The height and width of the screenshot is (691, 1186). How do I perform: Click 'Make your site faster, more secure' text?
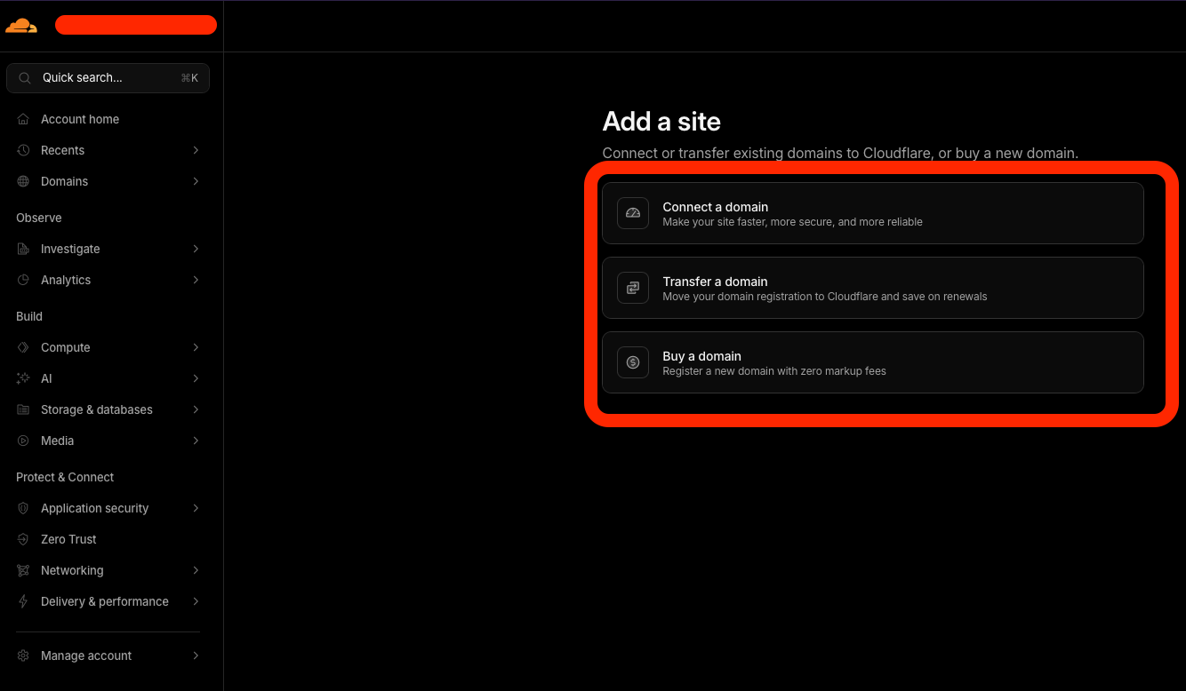793,222
